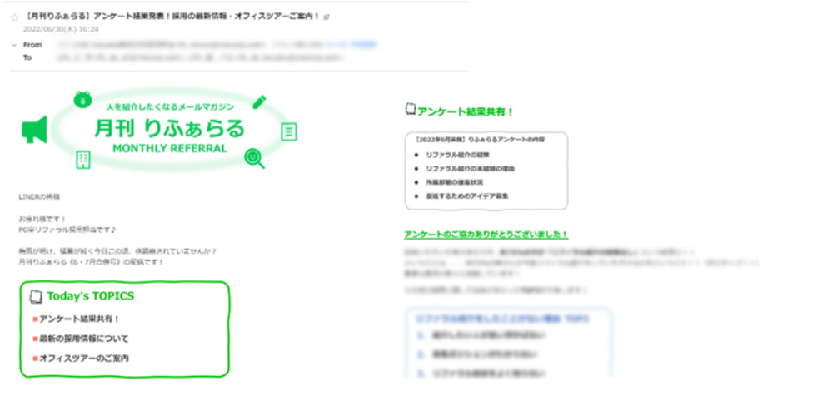Click the To field label

point(27,57)
